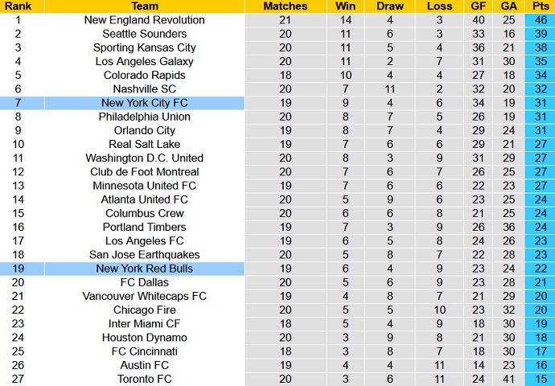The height and width of the screenshot is (386, 555).
Task: Select the Austin FC team name
Action: click(x=144, y=365)
